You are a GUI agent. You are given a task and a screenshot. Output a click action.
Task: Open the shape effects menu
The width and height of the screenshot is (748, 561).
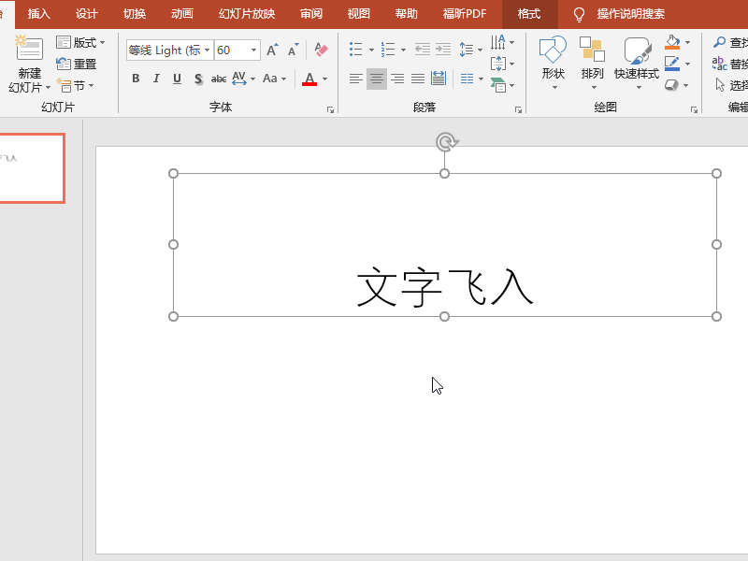point(677,85)
